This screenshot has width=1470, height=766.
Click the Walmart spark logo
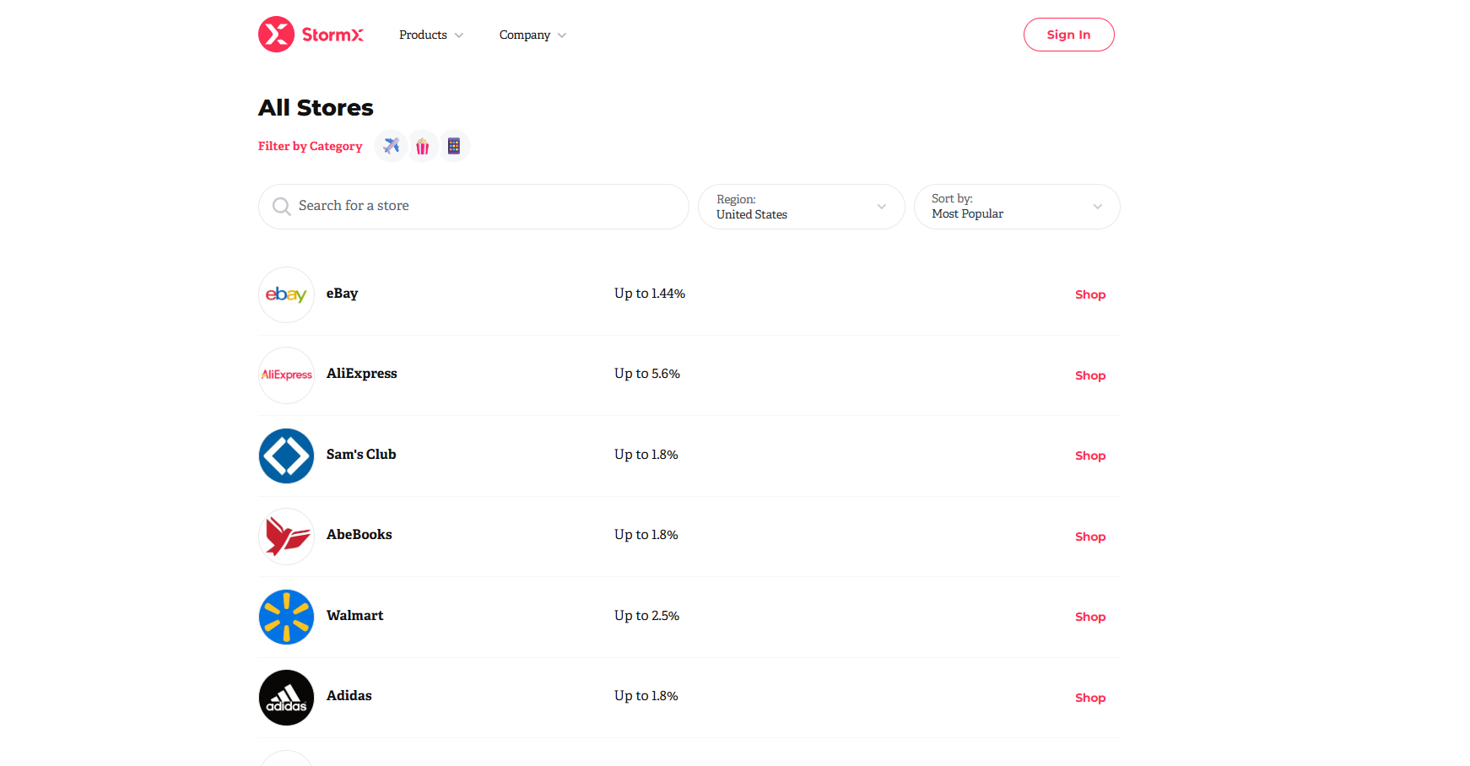286,617
